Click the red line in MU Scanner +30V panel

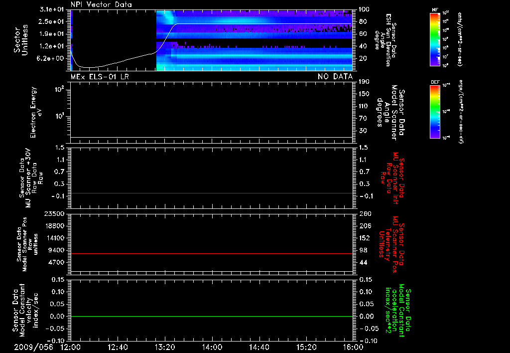(212, 193)
